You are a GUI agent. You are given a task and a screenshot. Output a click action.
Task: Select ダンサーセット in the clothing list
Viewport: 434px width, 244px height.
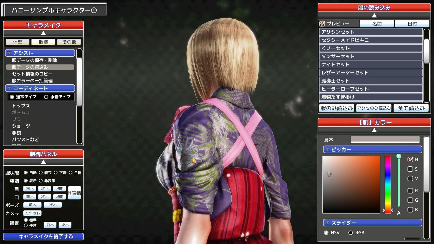(371, 56)
